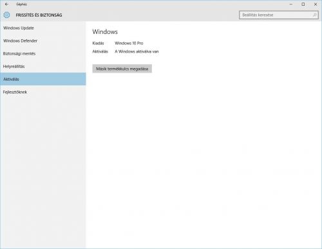Open the Fejlesztőknek section

(x=43, y=92)
